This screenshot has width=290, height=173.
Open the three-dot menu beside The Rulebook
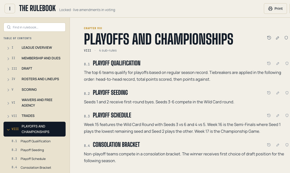[x=10, y=9]
